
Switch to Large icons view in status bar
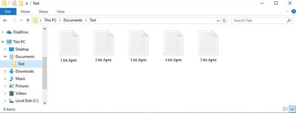pos(292,109)
